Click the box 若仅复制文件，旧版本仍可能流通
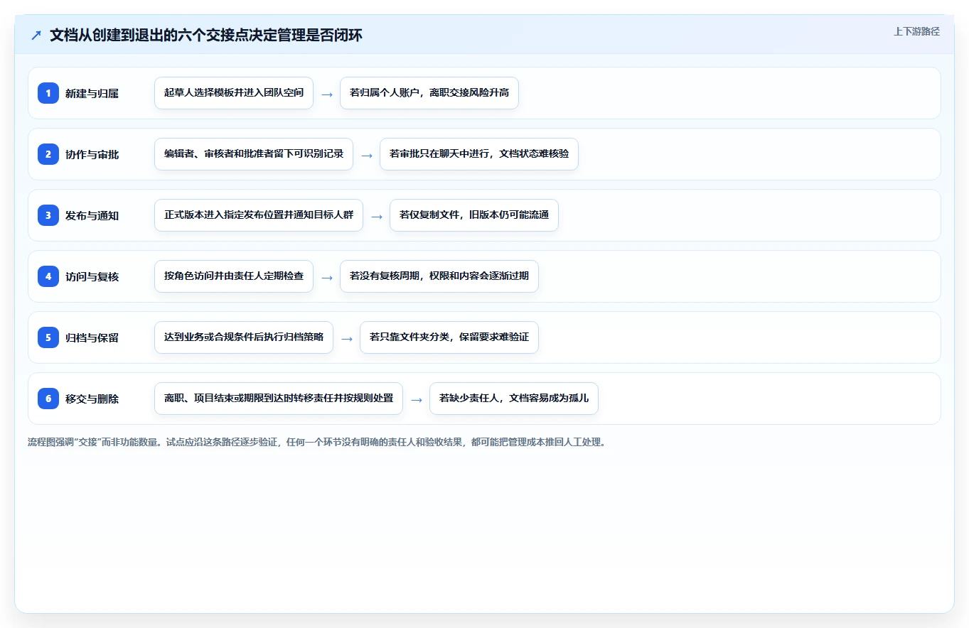This screenshot has height=628, width=969. [x=474, y=215]
